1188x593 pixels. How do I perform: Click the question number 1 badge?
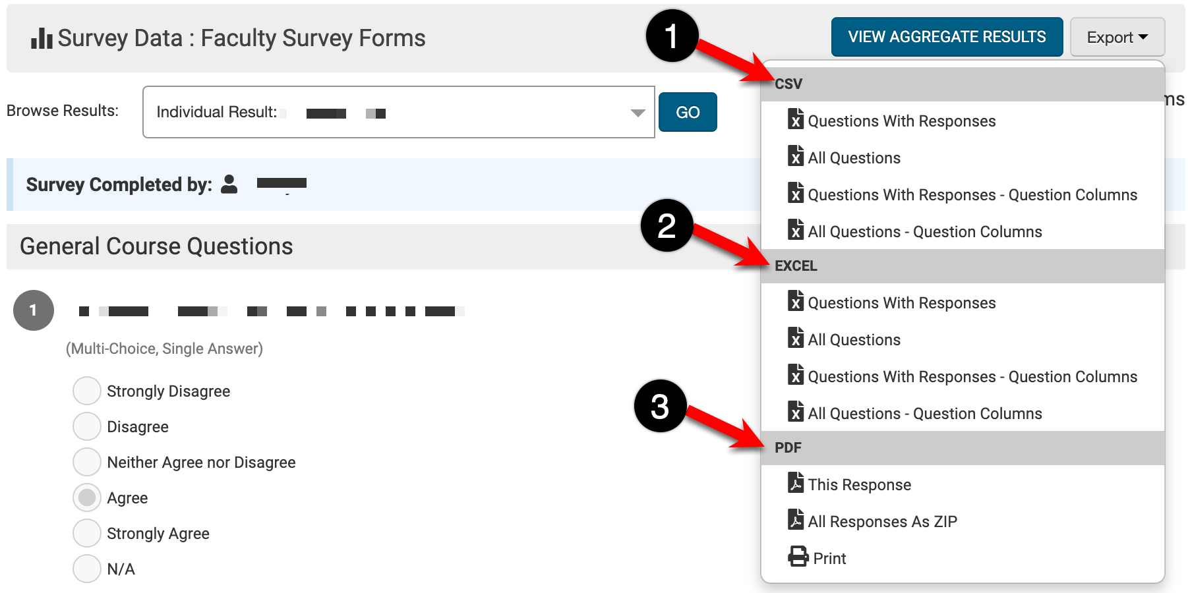tap(34, 310)
